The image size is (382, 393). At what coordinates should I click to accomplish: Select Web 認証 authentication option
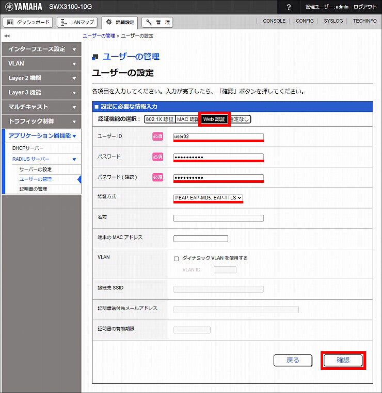[x=214, y=119]
